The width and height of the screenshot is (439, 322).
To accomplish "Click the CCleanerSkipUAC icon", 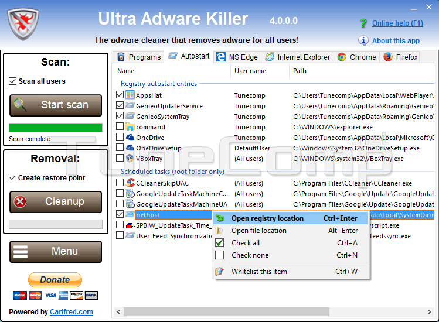I will (130, 183).
